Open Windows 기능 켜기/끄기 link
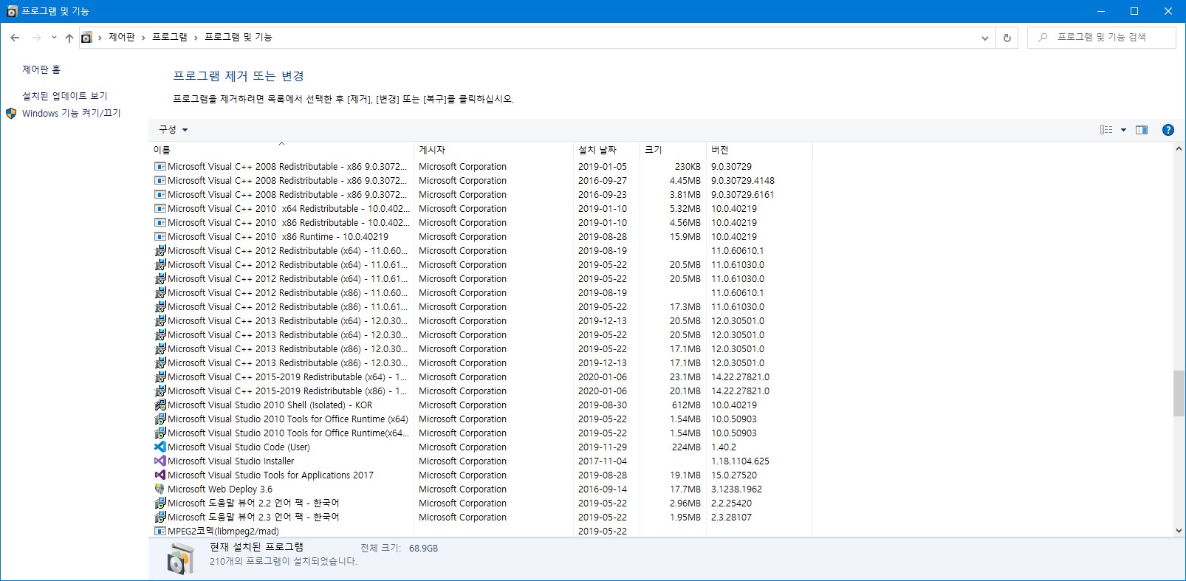The image size is (1186, 581). 71,113
